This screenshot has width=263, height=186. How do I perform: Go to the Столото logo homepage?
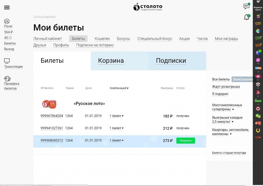point(148,7)
